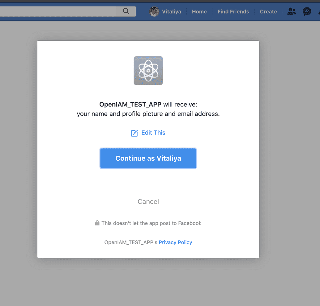The height and width of the screenshot is (306, 320).
Task: Open the Create menu
Action: click(268, 11)
